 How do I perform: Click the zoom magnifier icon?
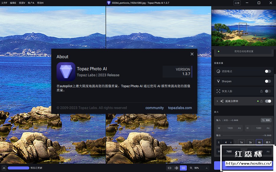[191, 168]
